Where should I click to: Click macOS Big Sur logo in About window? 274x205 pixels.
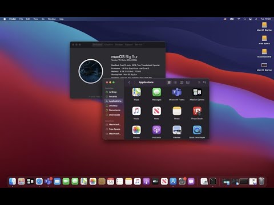pyautogui.click(x=91, y=71)
